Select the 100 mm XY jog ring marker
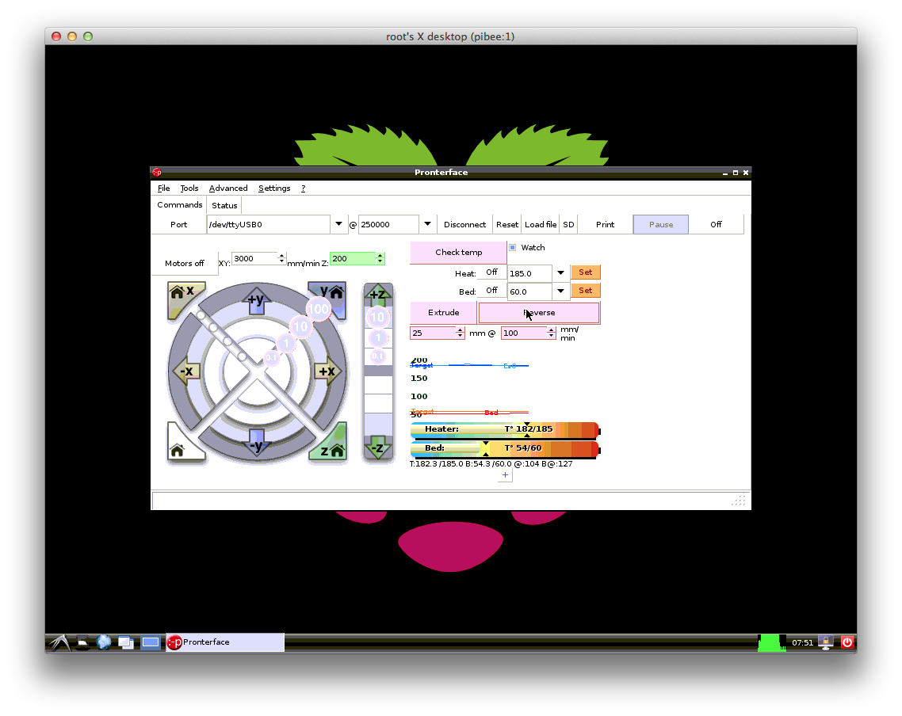Image resolution: width=902 pixels, height=716 pixels. click(x=318, y=309)
